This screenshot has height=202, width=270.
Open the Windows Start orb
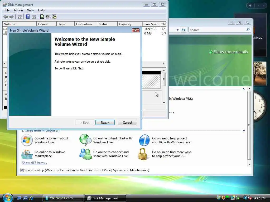[7, 198]
